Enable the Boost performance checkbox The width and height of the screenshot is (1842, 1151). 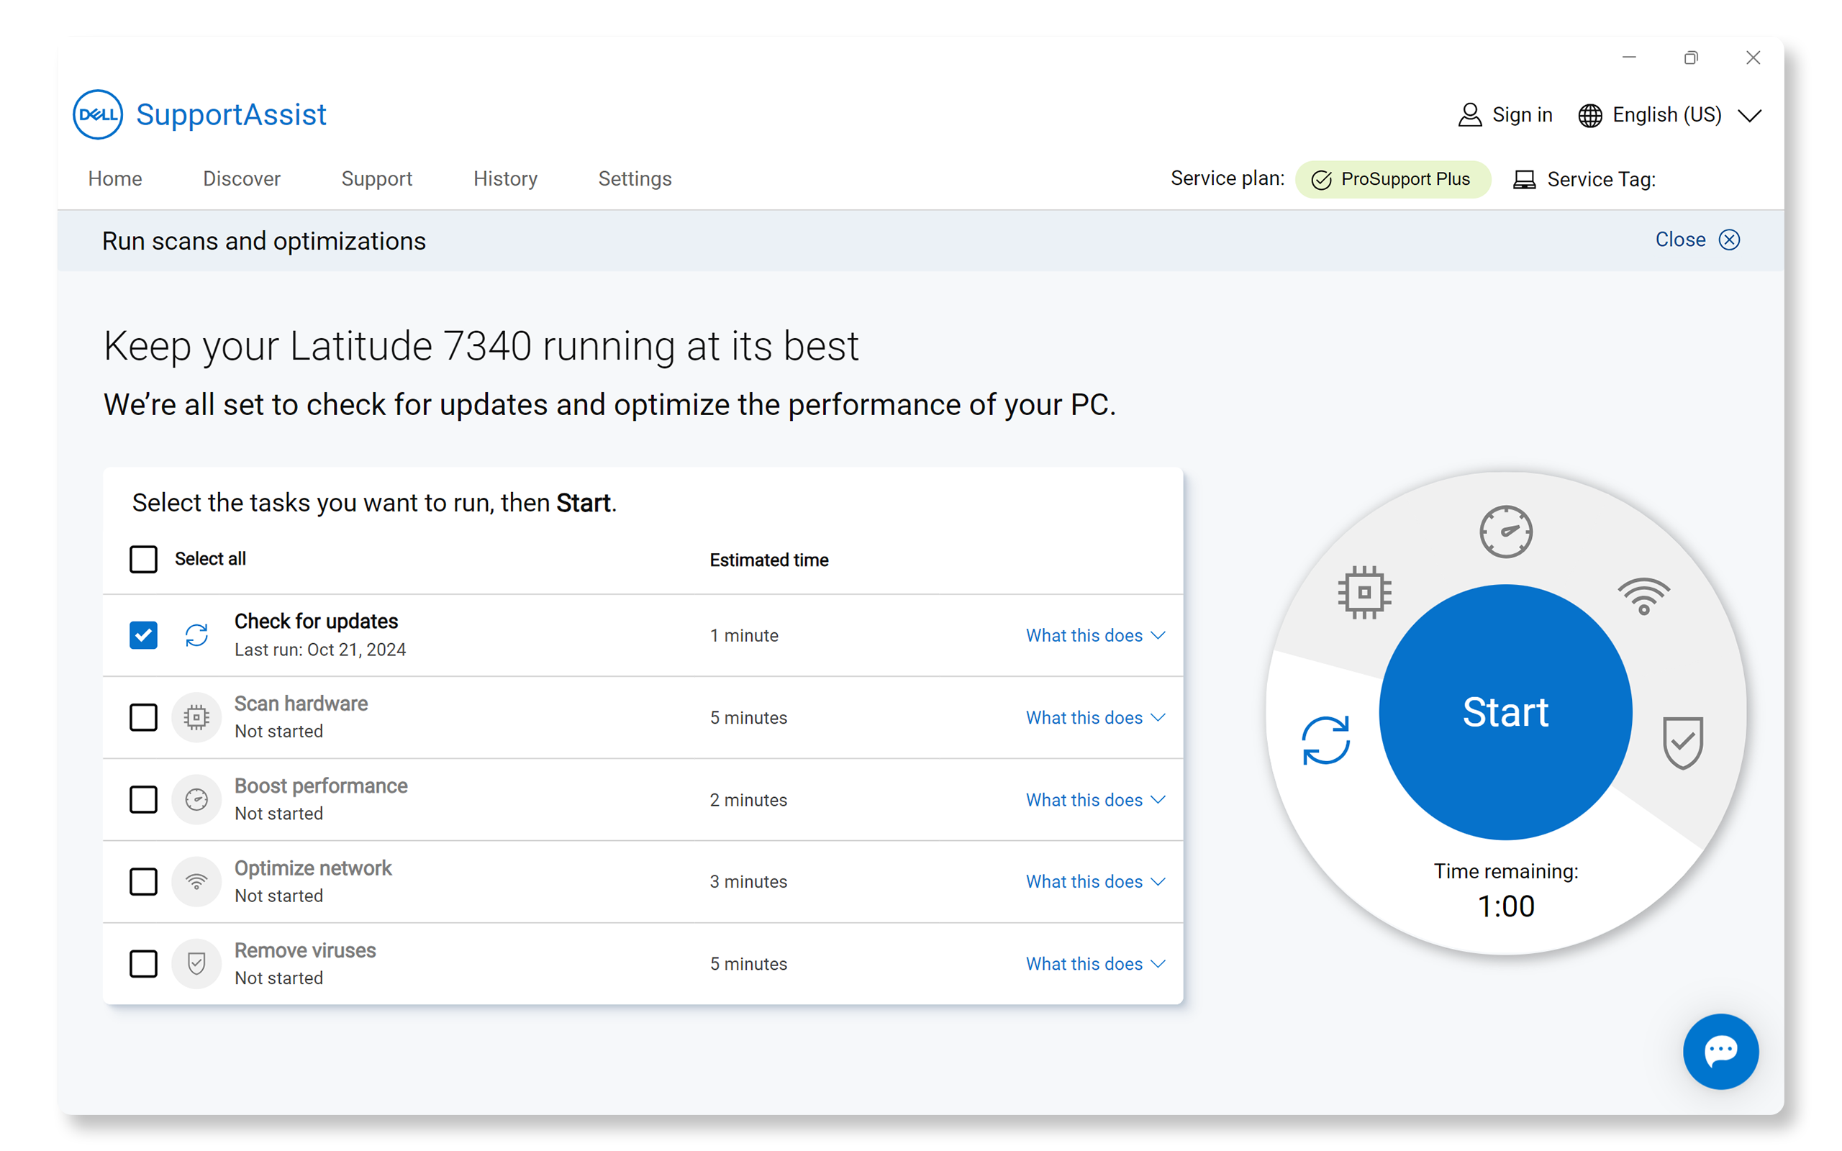143,799
